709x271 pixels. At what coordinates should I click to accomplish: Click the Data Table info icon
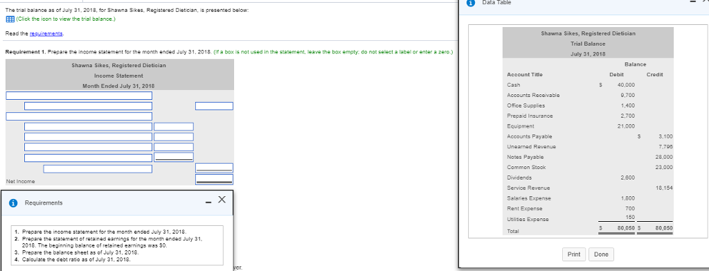click(x=470, y=2)
